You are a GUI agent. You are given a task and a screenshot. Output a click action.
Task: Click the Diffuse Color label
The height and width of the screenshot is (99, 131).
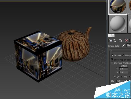pos(114,46)
